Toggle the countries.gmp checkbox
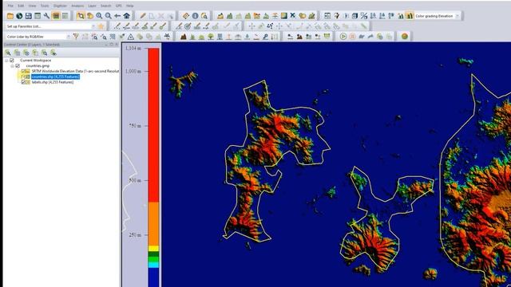 tap(18, 66)
